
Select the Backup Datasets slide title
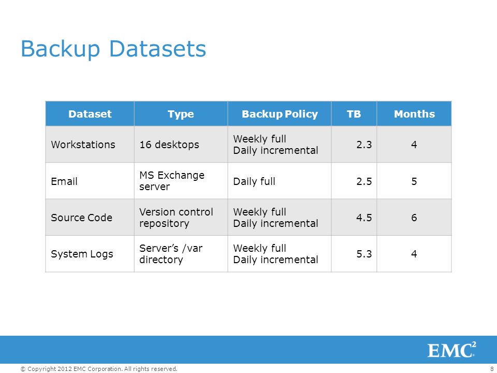(x=113, y=49)
